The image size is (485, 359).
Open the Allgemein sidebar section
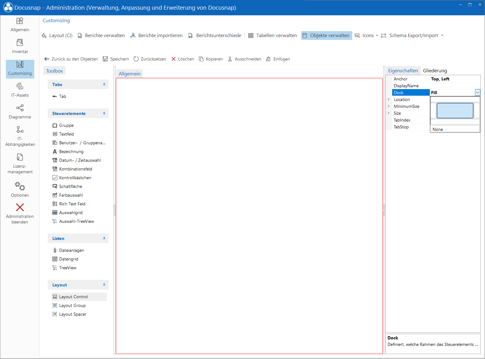pyautogui.click(x=20, y=25)
